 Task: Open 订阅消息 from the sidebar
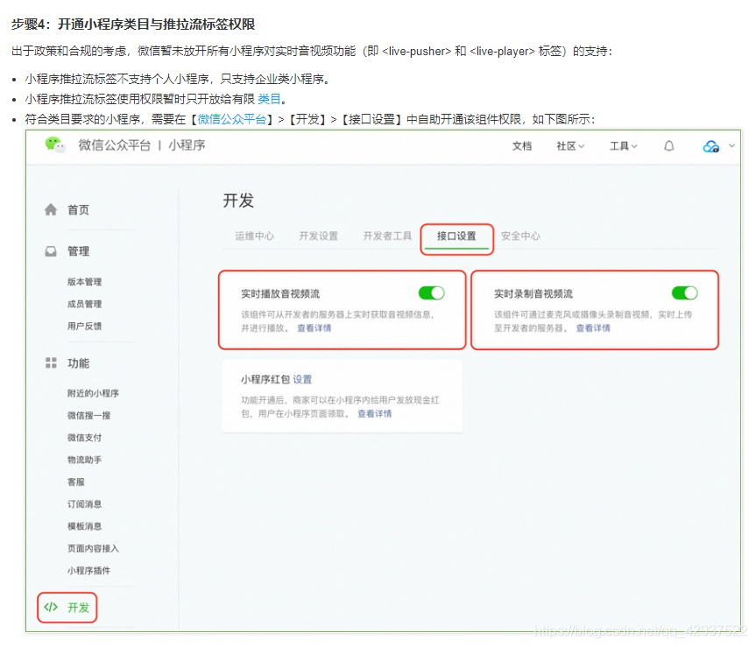pos(84,503)
